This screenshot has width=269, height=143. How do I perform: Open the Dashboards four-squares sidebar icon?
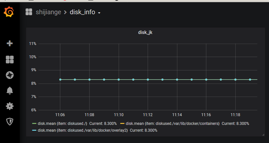click(x=10, y=60)
